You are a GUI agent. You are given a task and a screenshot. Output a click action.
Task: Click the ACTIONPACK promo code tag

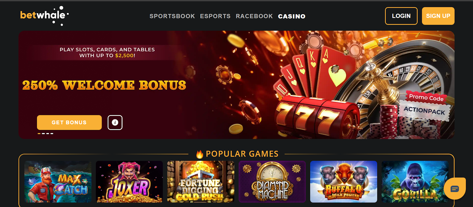425,111
